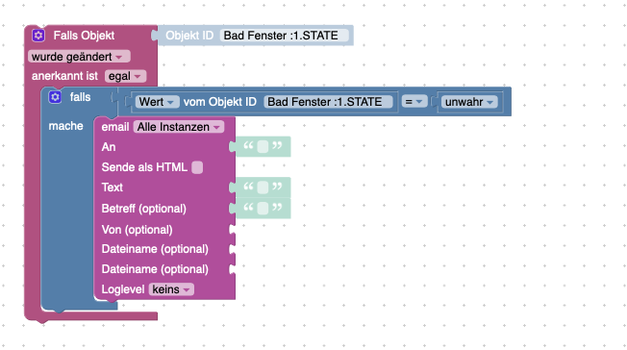
Task: Edit the Text message string field
Action: point(263,187)
